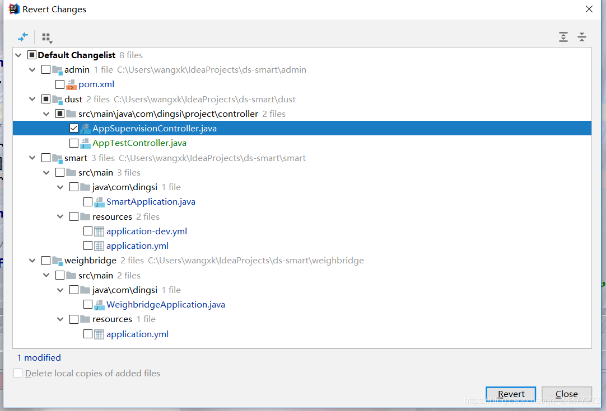Click the application-dev.yml file icon
606x411 pixels.
point(99,232)
